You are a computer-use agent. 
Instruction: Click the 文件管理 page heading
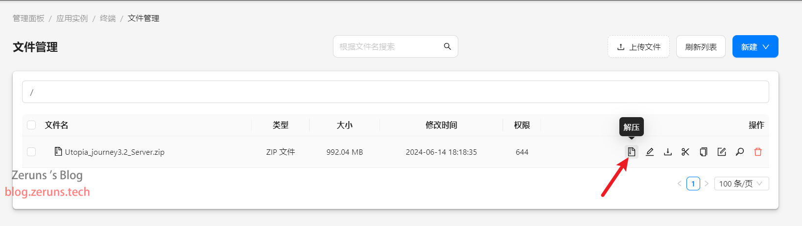pos(35,47)
